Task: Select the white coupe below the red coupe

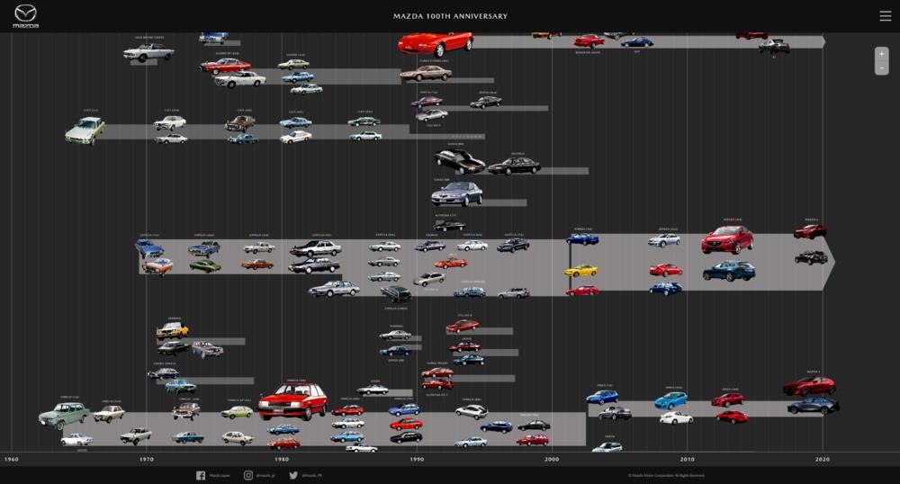Action: coord(240,79)
